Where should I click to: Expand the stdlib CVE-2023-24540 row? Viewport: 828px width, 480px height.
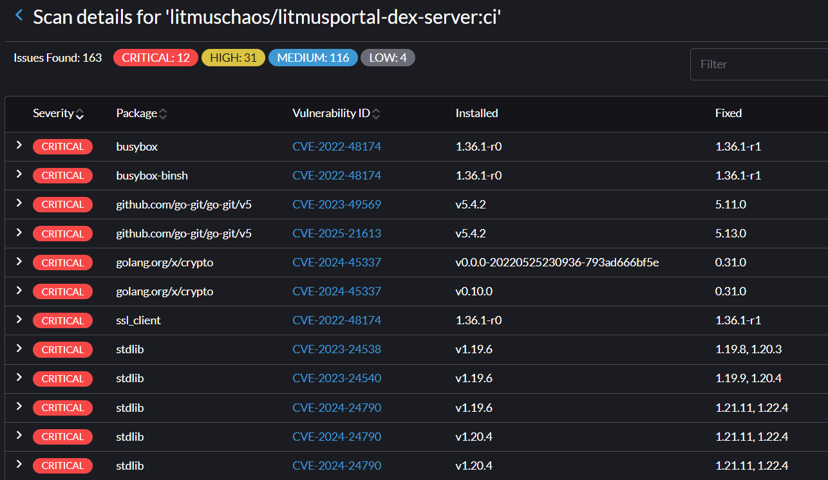coord(19,378)
